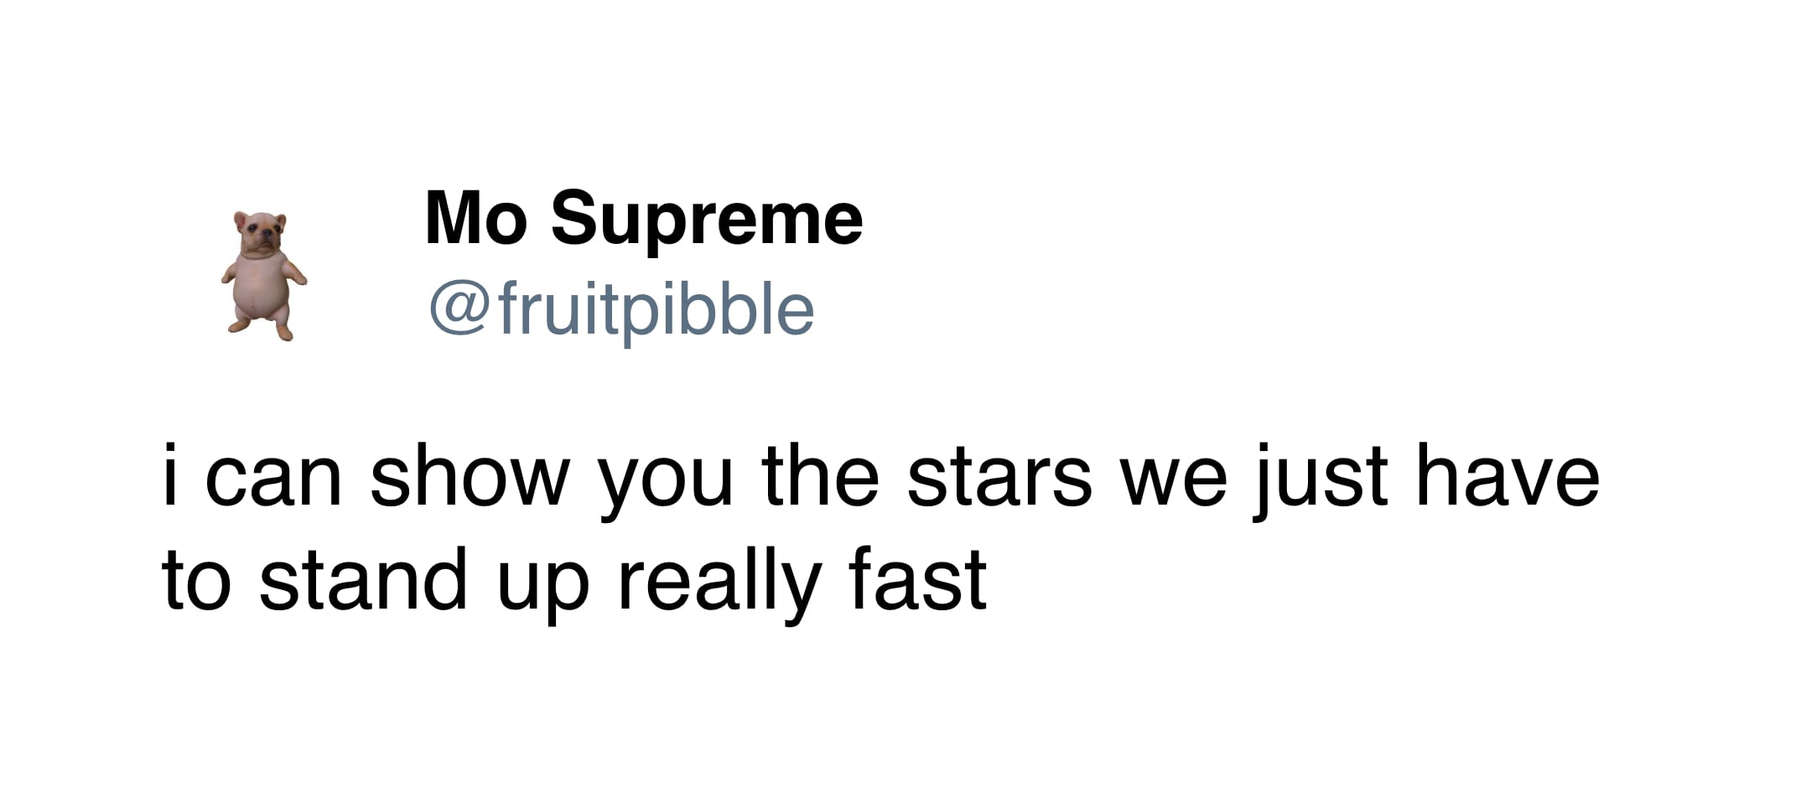Open the Mo Supreme profile name

pos(643,219)
